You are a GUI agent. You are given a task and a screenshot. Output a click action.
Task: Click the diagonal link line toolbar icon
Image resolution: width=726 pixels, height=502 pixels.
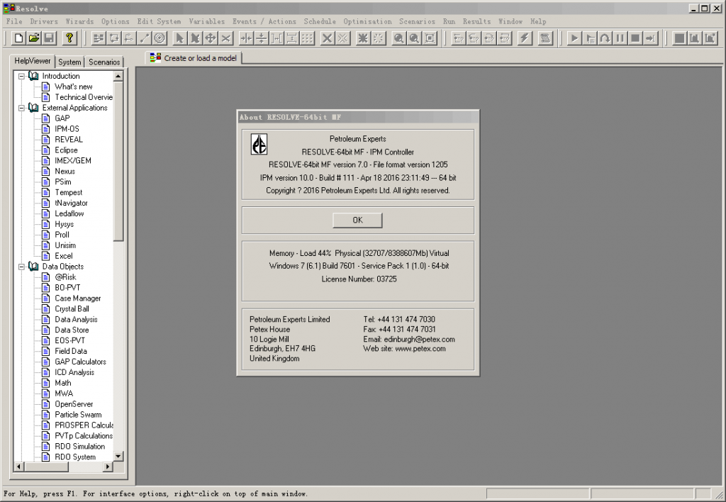click(x=145, y=38)
